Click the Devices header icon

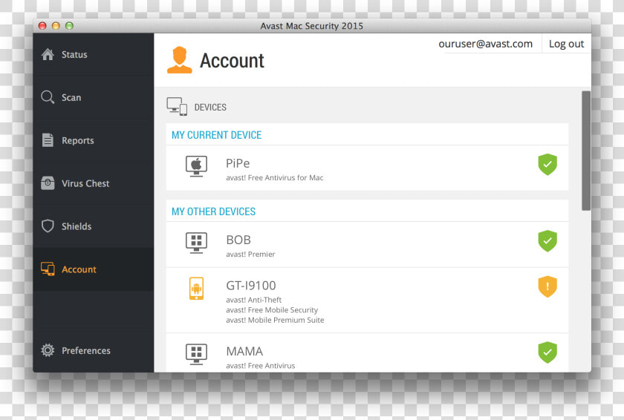(x=177, y=107)
